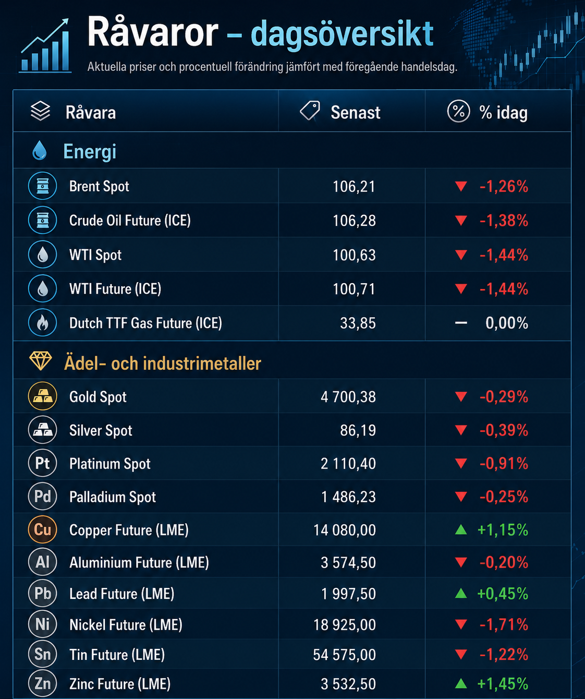The image size is (585, 699).
Task: Click the WTI Spot droplet icon
Action: 42,255
